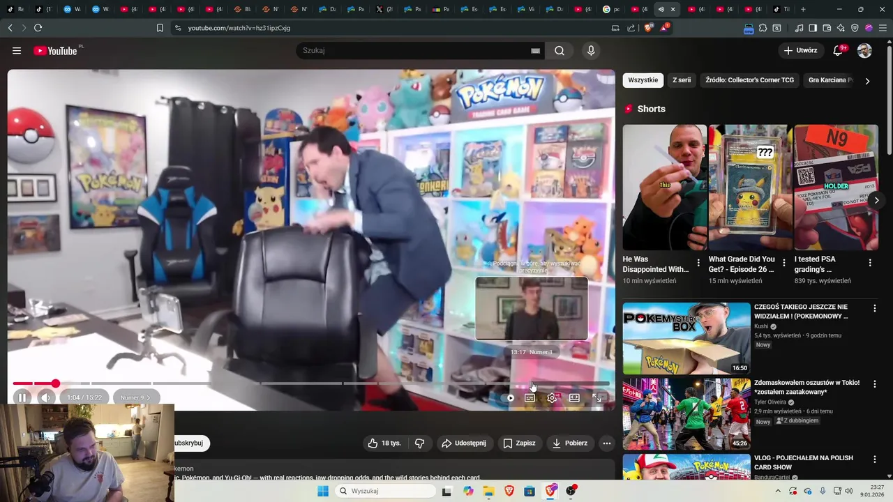Image resolution: width=893 pixels, height=502 pixels.
Task: Open Brave VPN shield icon
Action: pyautogui.click(x=855, y=28)
